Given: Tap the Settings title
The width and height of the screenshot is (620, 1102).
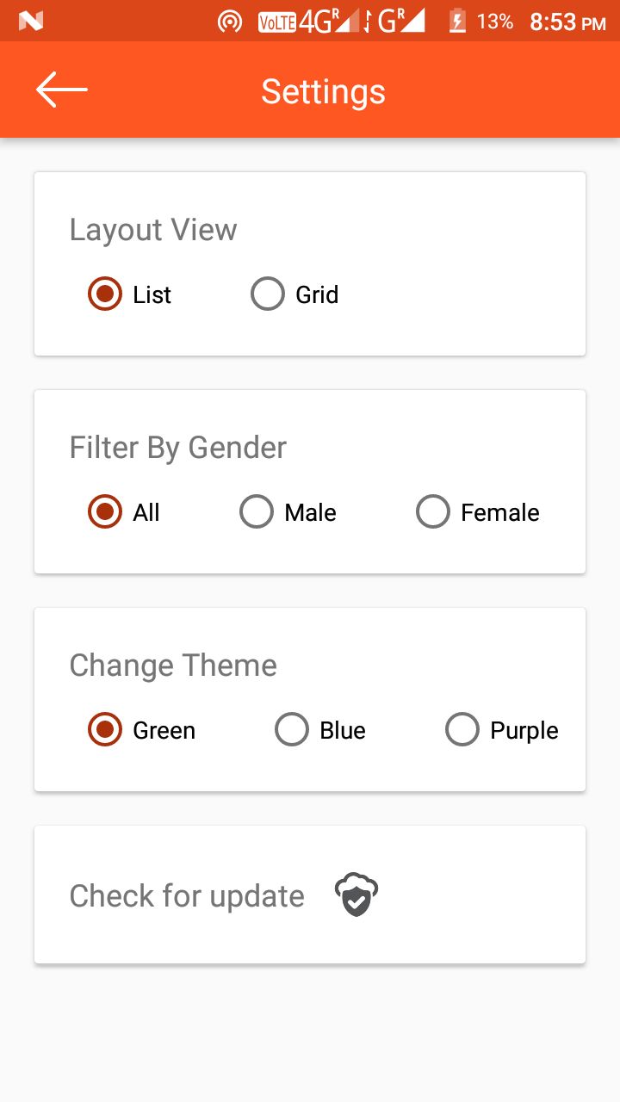Looking at the screenshot, I should coord(323,91).
